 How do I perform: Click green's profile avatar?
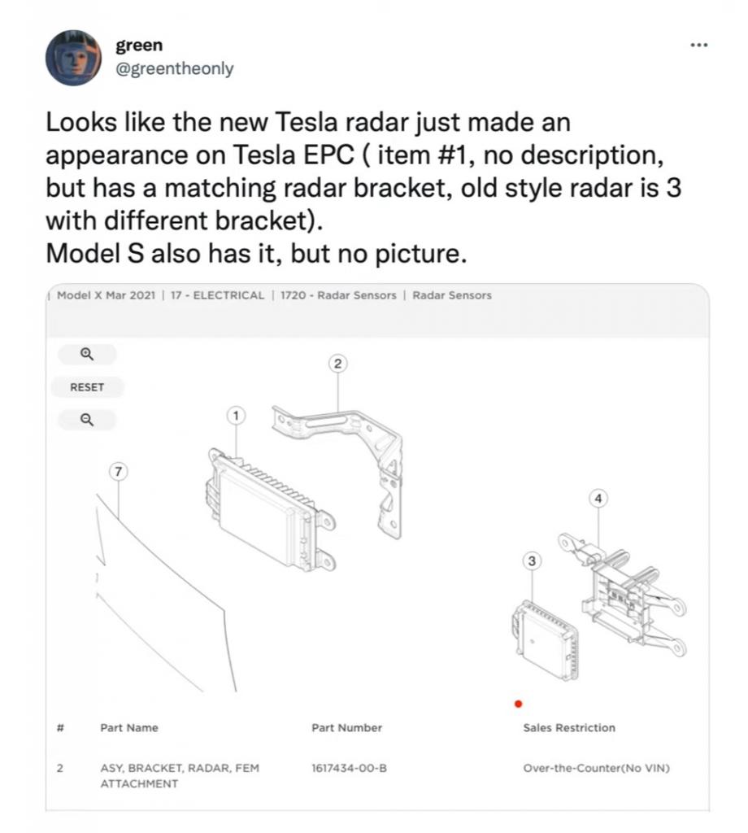pyautogui.click(x=73, y=58)
